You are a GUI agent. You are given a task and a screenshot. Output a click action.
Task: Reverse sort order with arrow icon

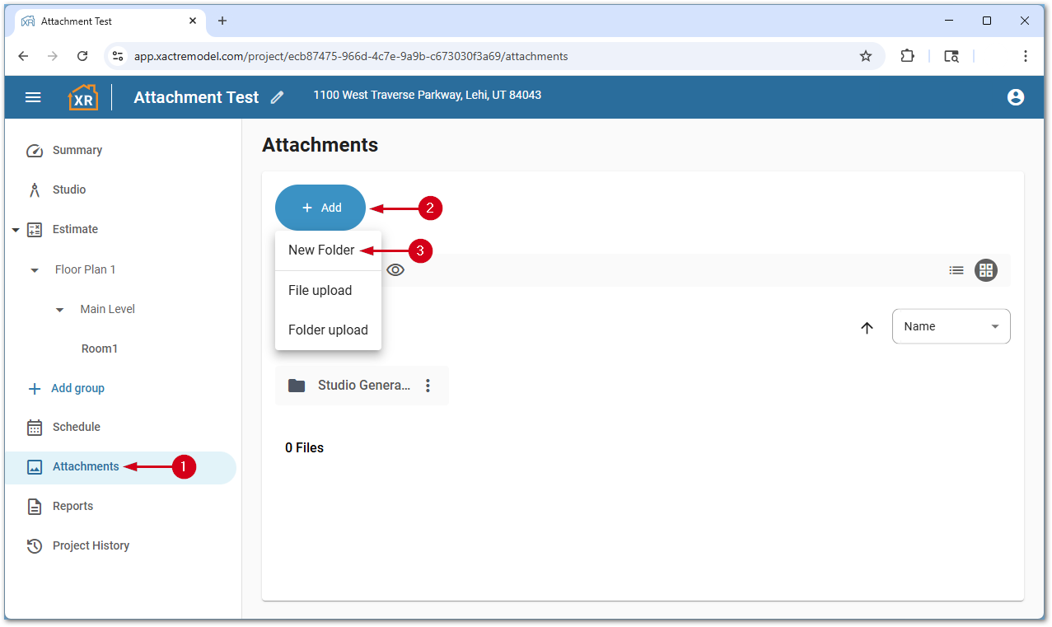pyautogui.click(x=867, y=327)
